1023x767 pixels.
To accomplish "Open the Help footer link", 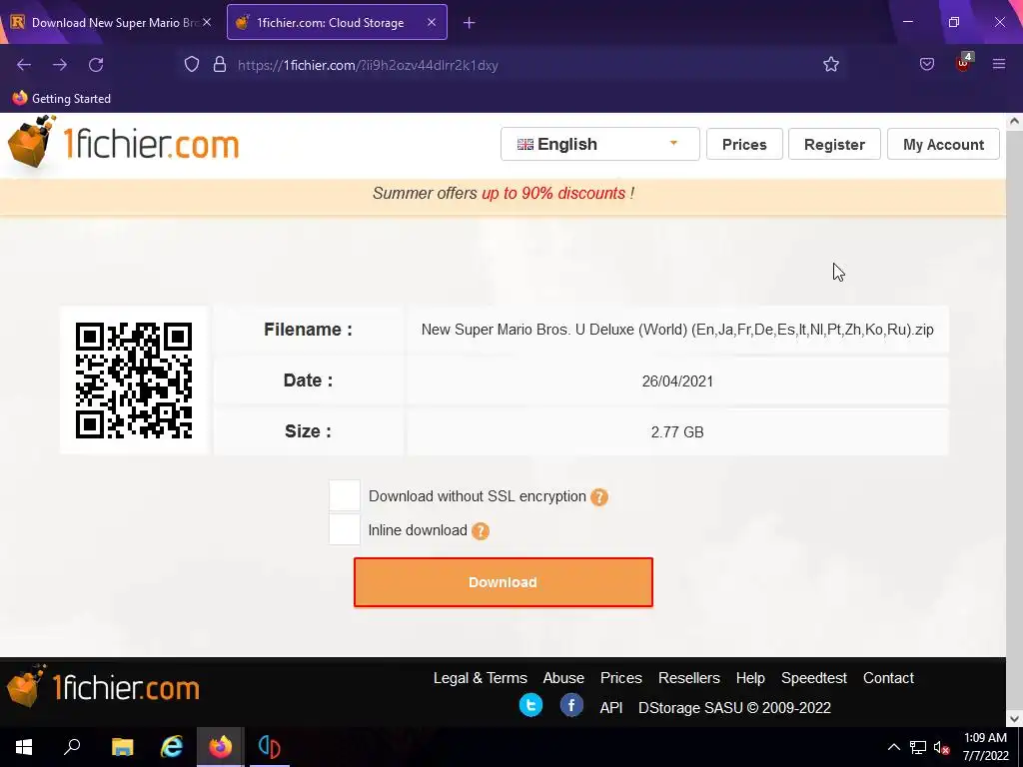I will click(750, 678).
